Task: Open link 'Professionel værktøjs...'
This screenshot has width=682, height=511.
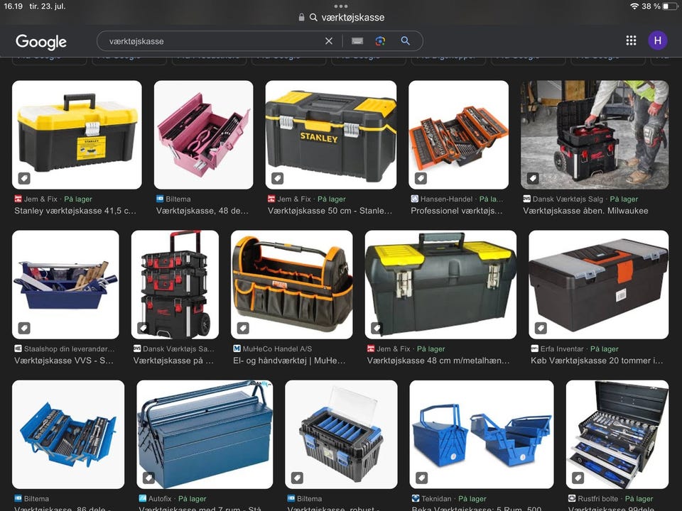Action: [x=456, y=211]
